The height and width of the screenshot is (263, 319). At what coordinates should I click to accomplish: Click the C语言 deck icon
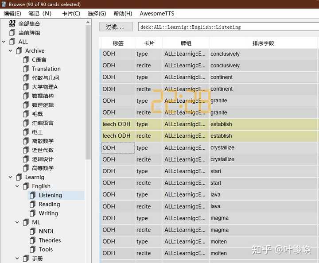click(26, 60)
